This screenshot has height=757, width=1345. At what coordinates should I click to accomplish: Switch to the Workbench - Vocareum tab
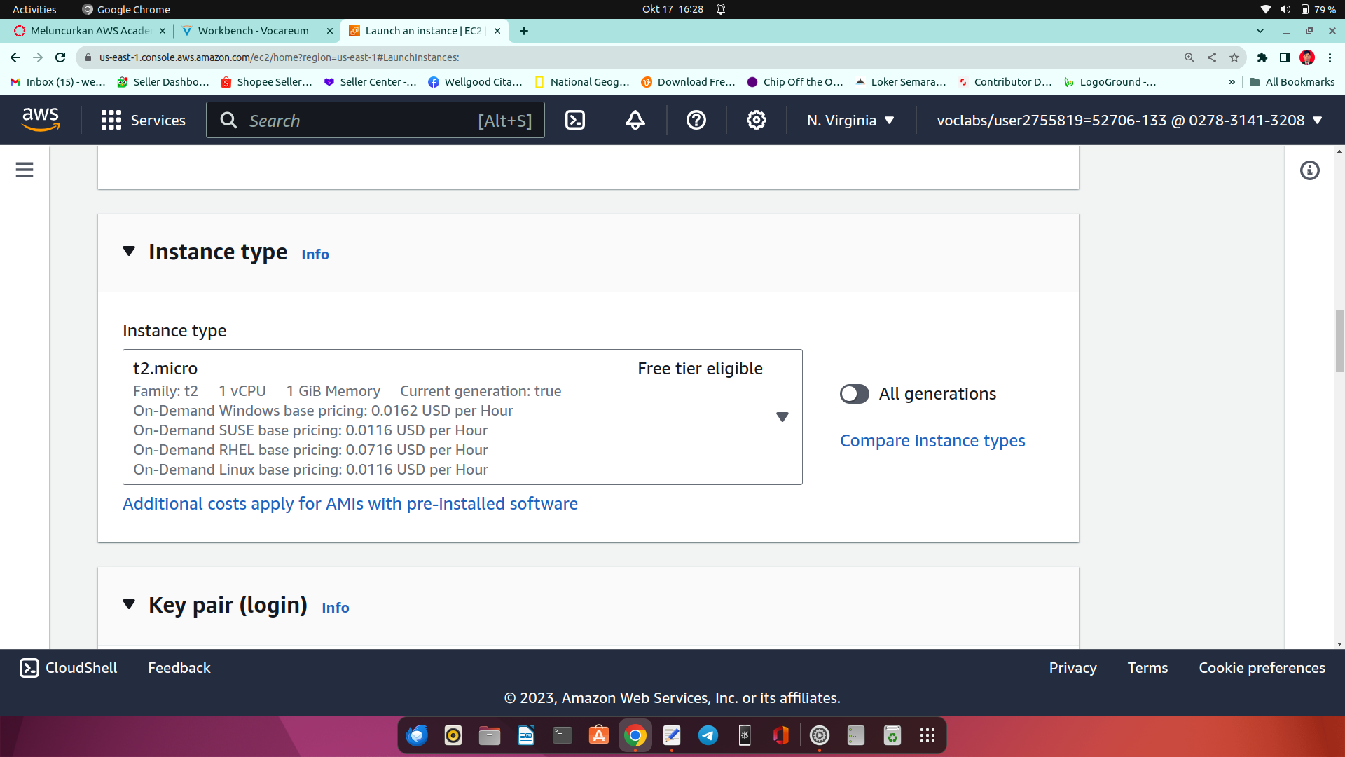click(x=253, y=31)
